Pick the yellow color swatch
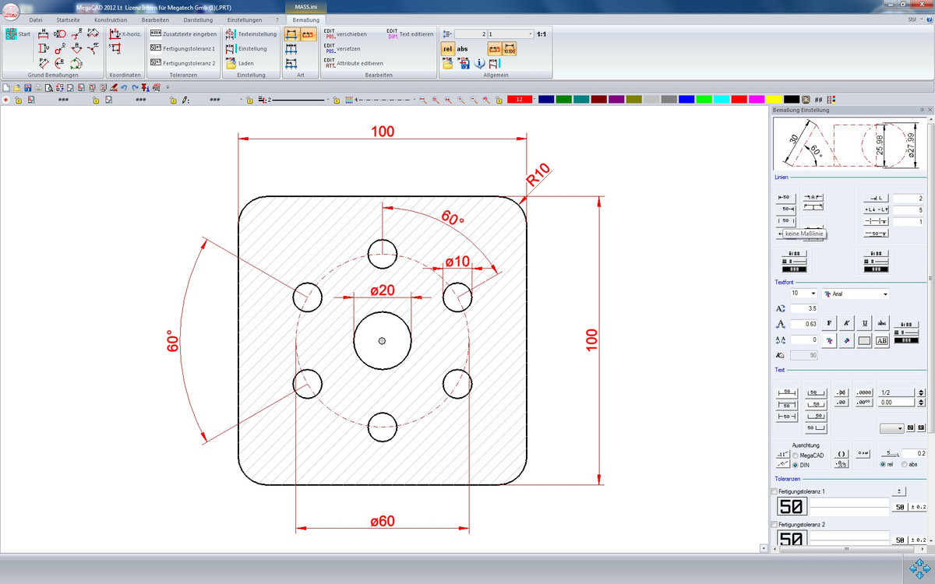The height and width of the screenshot is (584, 935). pyautogui.click(x=774, y=100)
